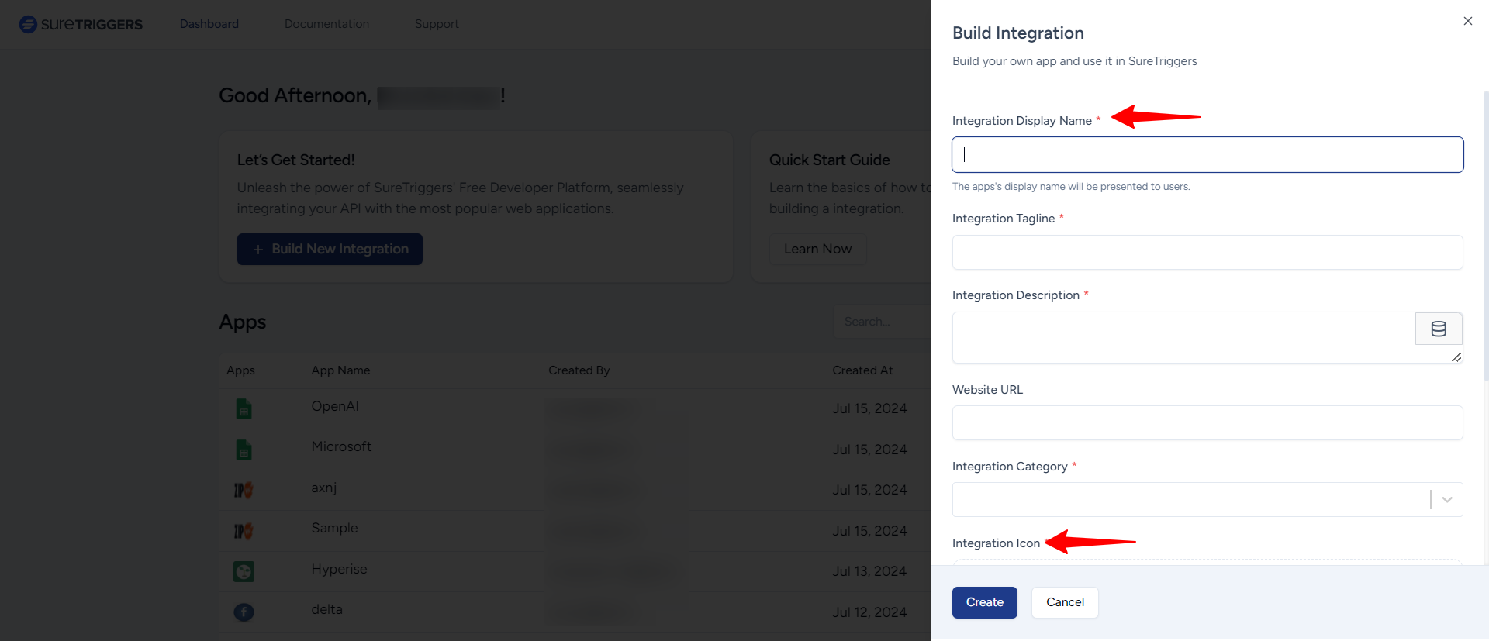Click the Microsoft app icon
Image resolution: width=1489 pixels, height=641 pixels.
[x=244, y=450]
